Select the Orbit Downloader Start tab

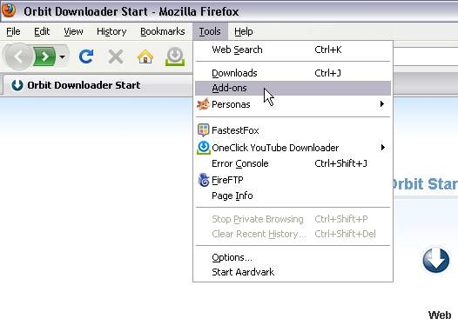98,85
